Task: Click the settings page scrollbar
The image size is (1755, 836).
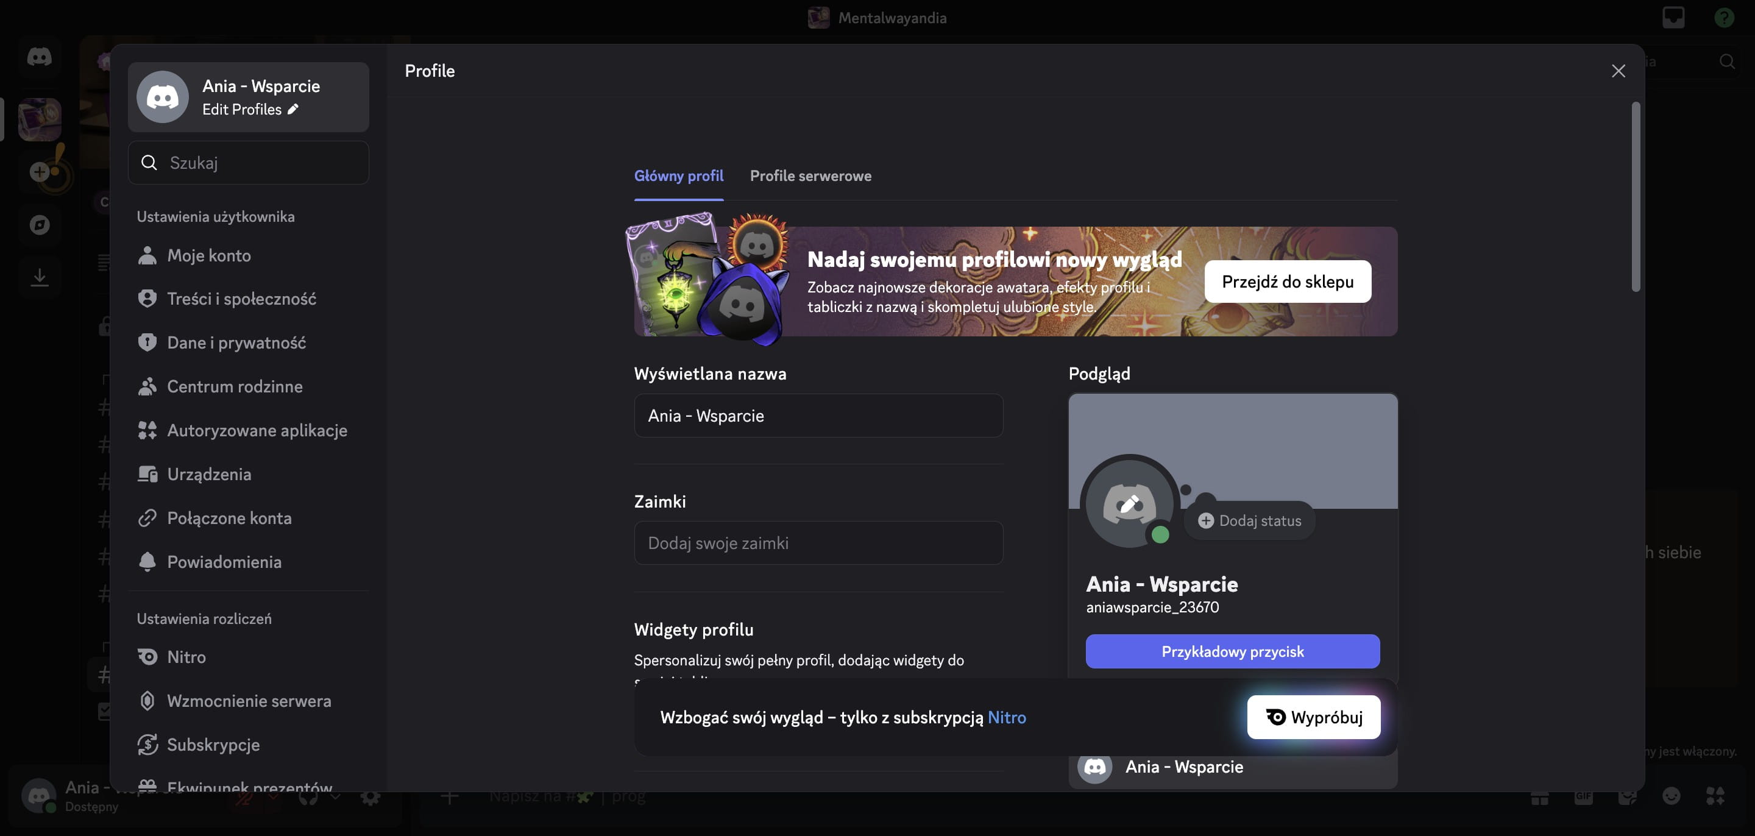Action: (x=1635, y=197)
